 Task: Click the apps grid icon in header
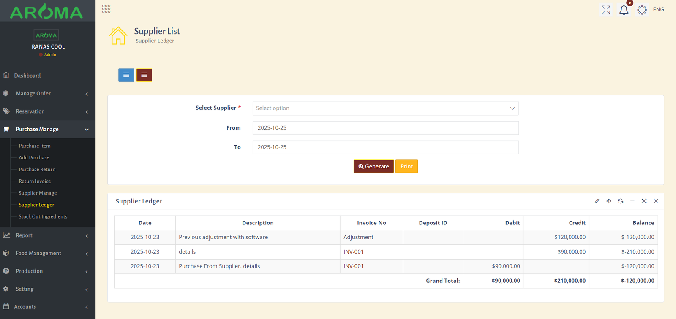coord(106,9)
